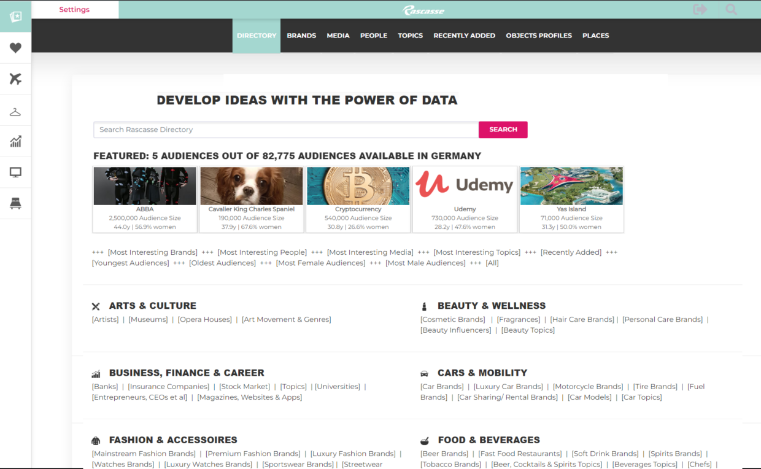
Task: Open the Stock Market link
Action: [245, 387]
